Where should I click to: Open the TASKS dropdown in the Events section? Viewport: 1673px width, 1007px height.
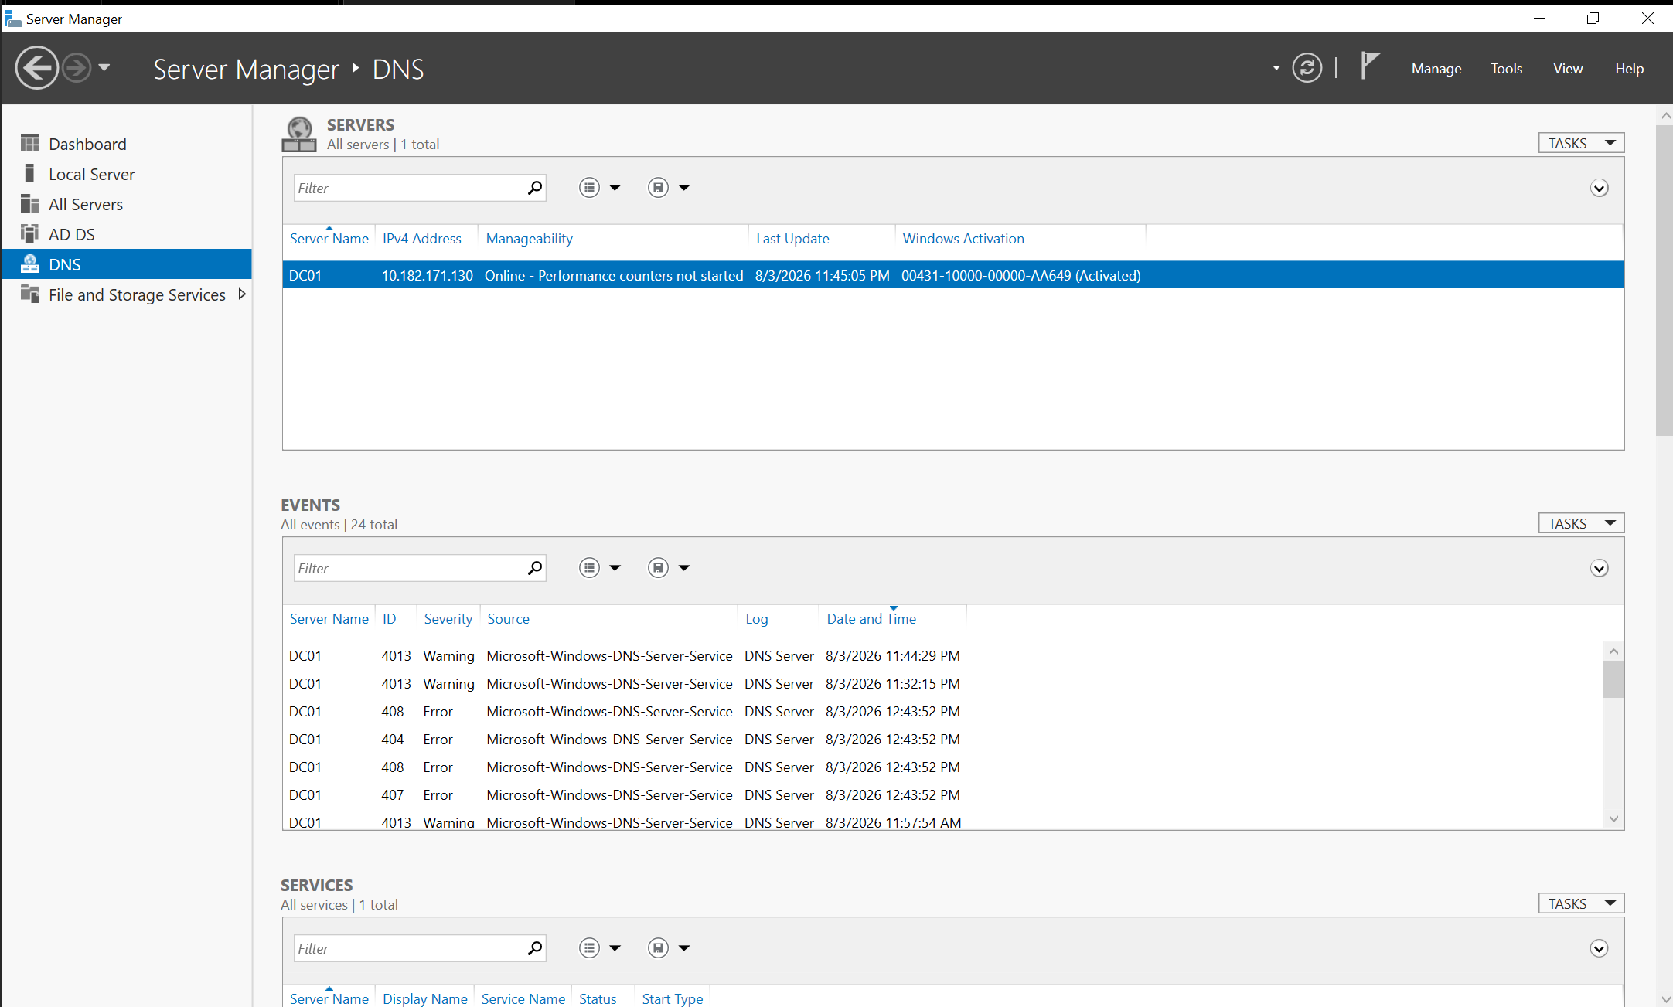(1581, 523)
